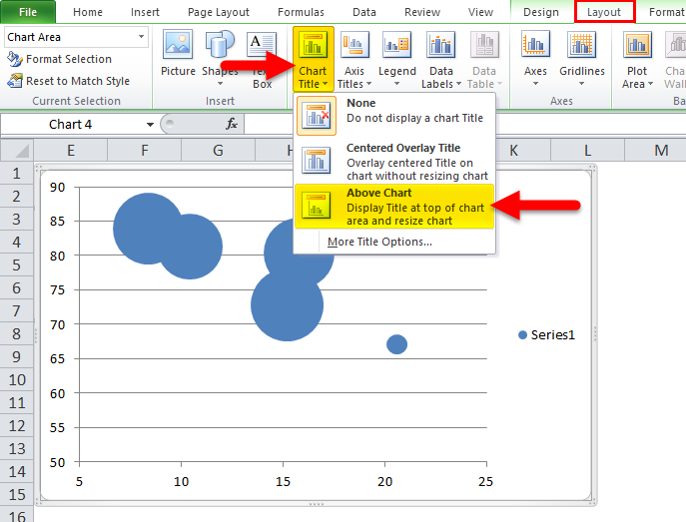Image resolution: width=686 pixels, height=522 pixels.
Task: Select column K header
Action: pyautogui.click(x=513, y=151)
